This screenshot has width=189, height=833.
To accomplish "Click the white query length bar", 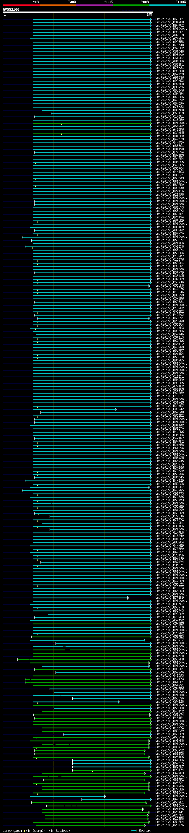I will pos(78,12).
